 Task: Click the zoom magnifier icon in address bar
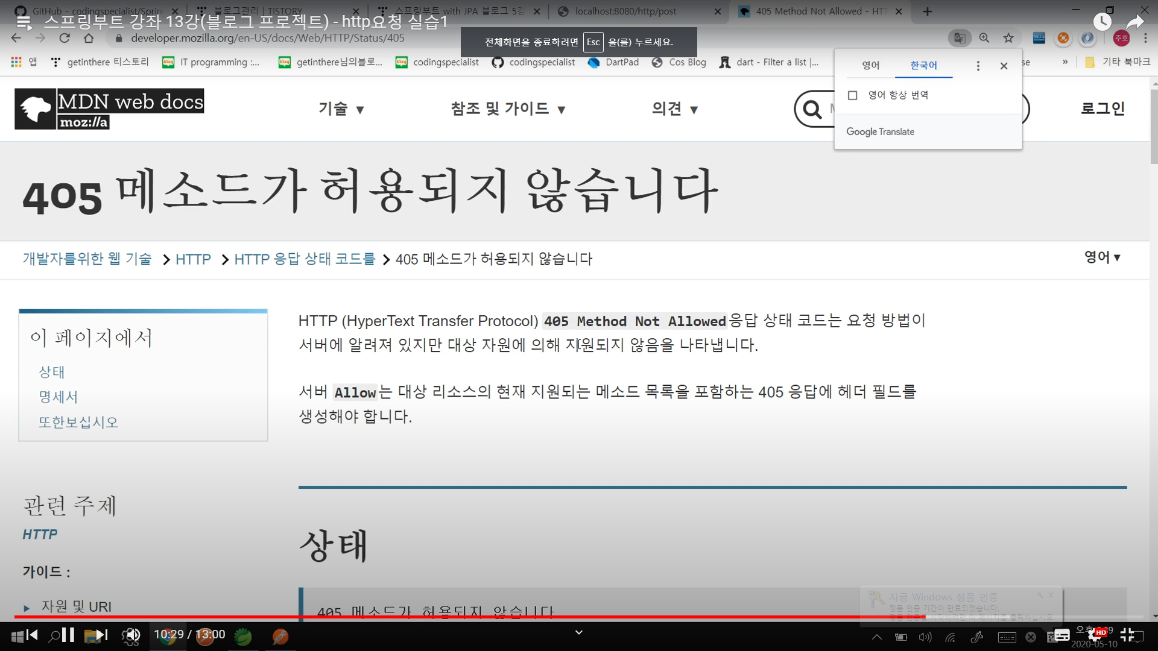point(984,38)
